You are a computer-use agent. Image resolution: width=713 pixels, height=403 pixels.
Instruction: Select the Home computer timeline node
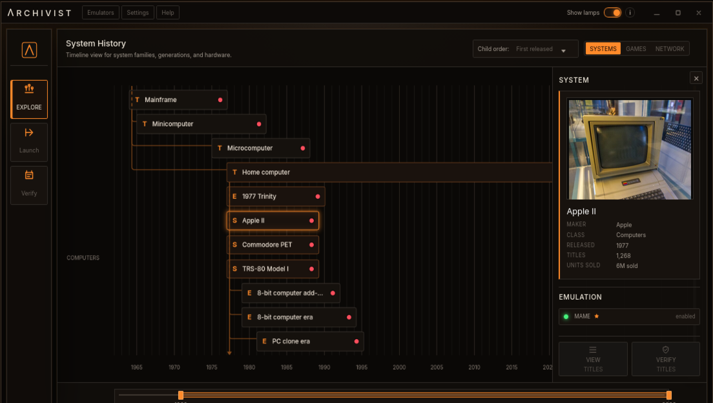389,172
